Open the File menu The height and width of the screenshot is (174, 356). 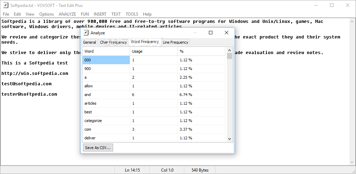coord(6,14)
